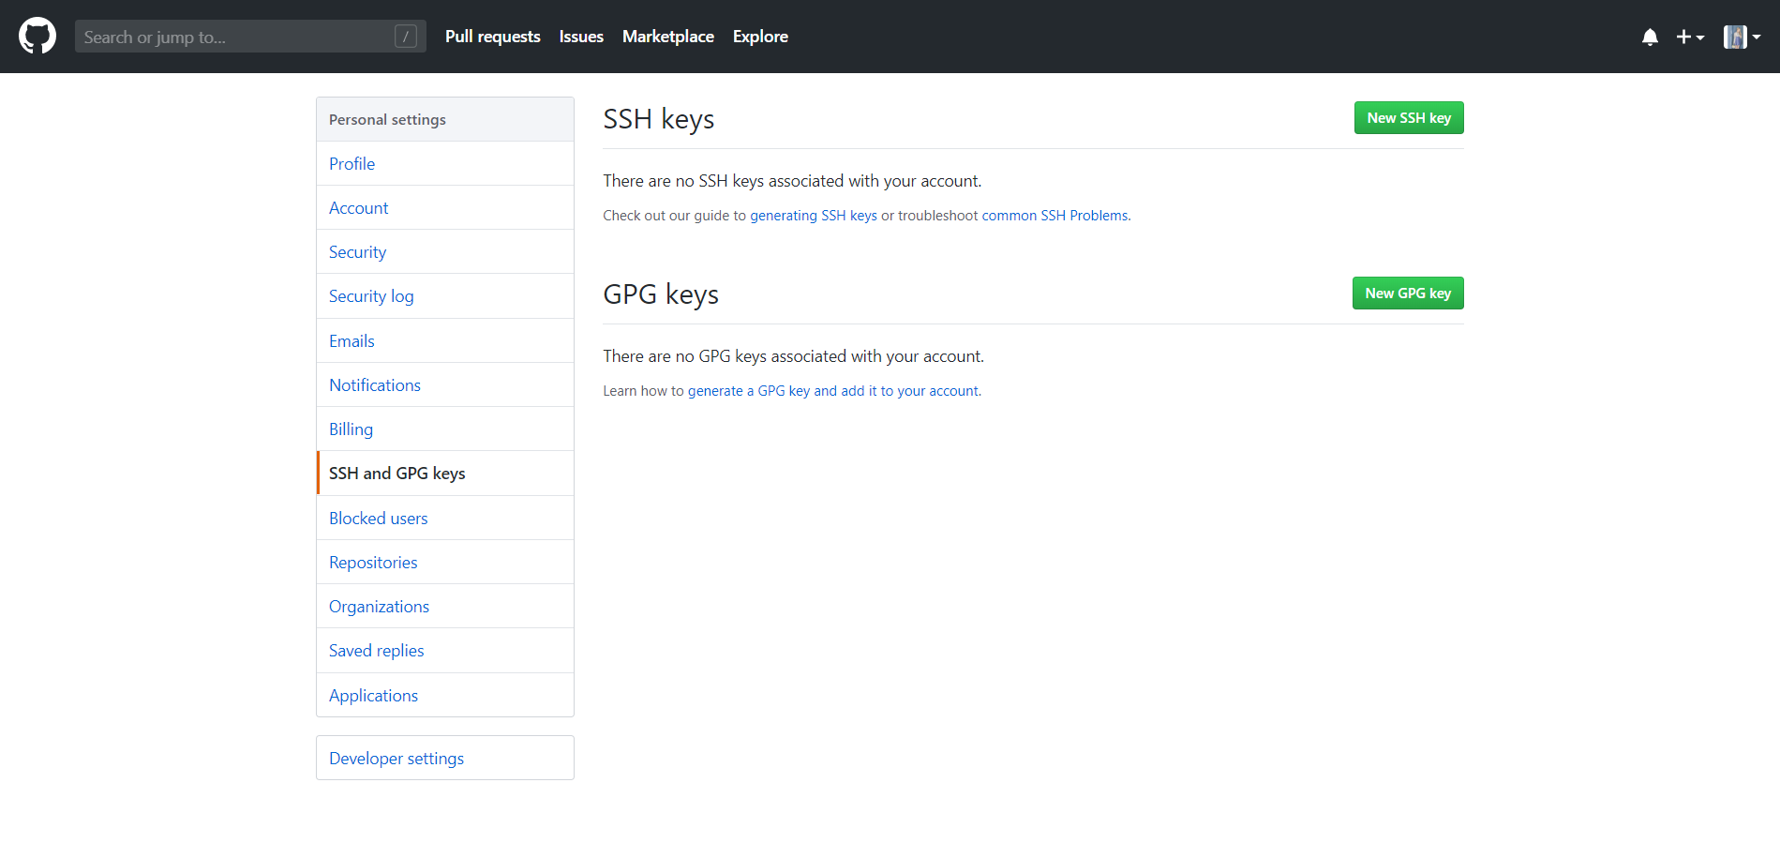Click the SSH keys heading
The width and height of the screenshot is (1780, 843).
tap(659, 119)
